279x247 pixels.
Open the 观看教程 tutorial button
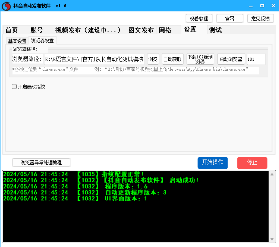pyautogui.click(x=199, y=18)
